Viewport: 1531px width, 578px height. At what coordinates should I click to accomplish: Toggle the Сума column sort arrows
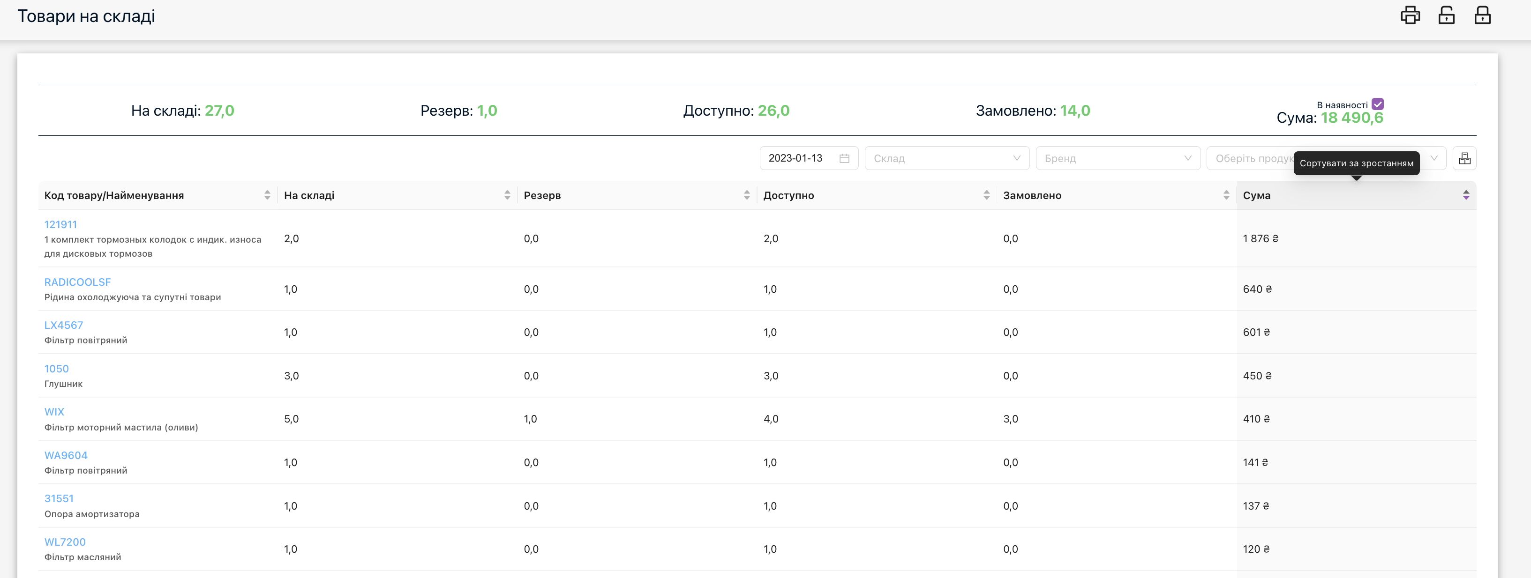tap(1466, 195)
